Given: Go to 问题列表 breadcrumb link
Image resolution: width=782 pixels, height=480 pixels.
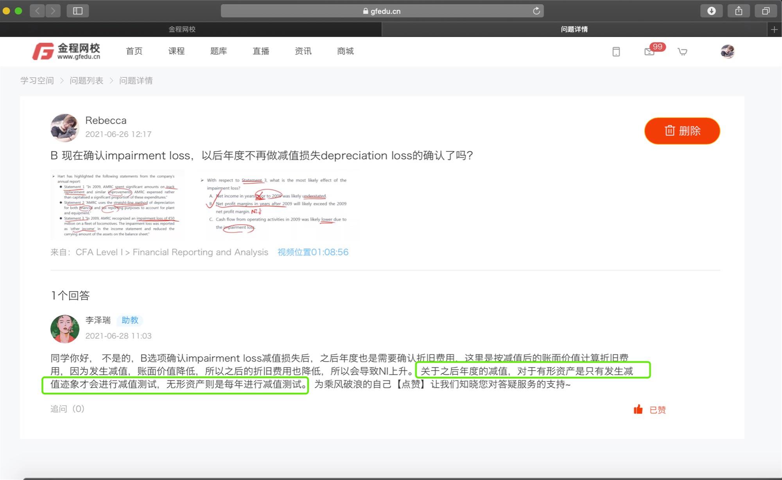Looking at the screenshot, I should point(86,81).
